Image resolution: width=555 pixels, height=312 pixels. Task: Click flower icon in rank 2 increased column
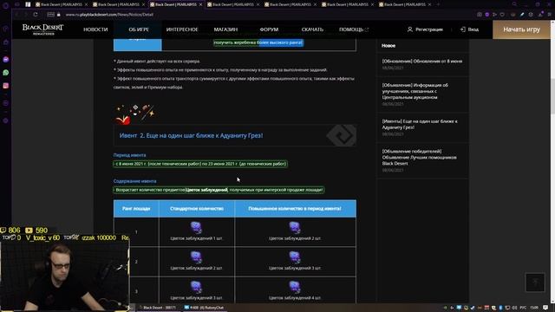pos(295,257)
